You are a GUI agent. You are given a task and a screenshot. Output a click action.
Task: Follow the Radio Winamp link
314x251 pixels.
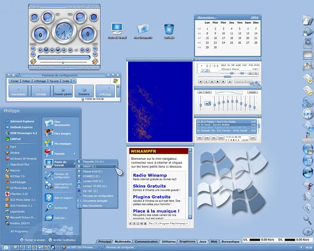150,175
